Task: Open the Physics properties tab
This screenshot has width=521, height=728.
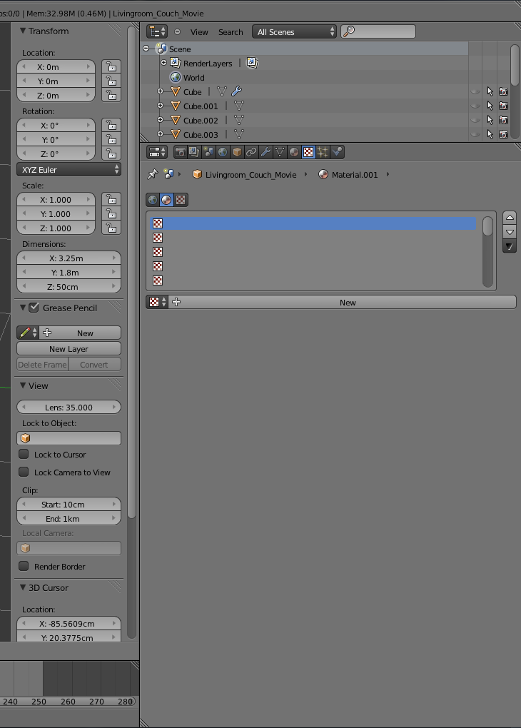Action: tap(337, 152)
